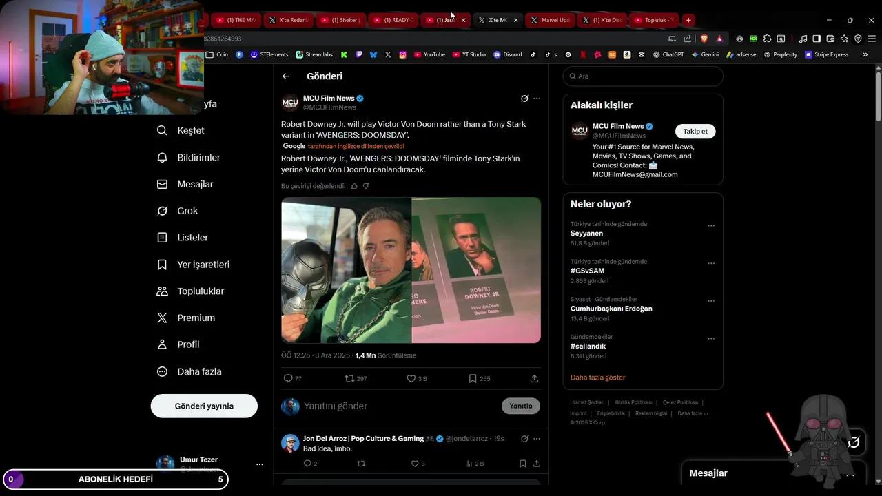882x496 pixels.
Task: Click the Ara search field
Action: click(x=643, y=76)
